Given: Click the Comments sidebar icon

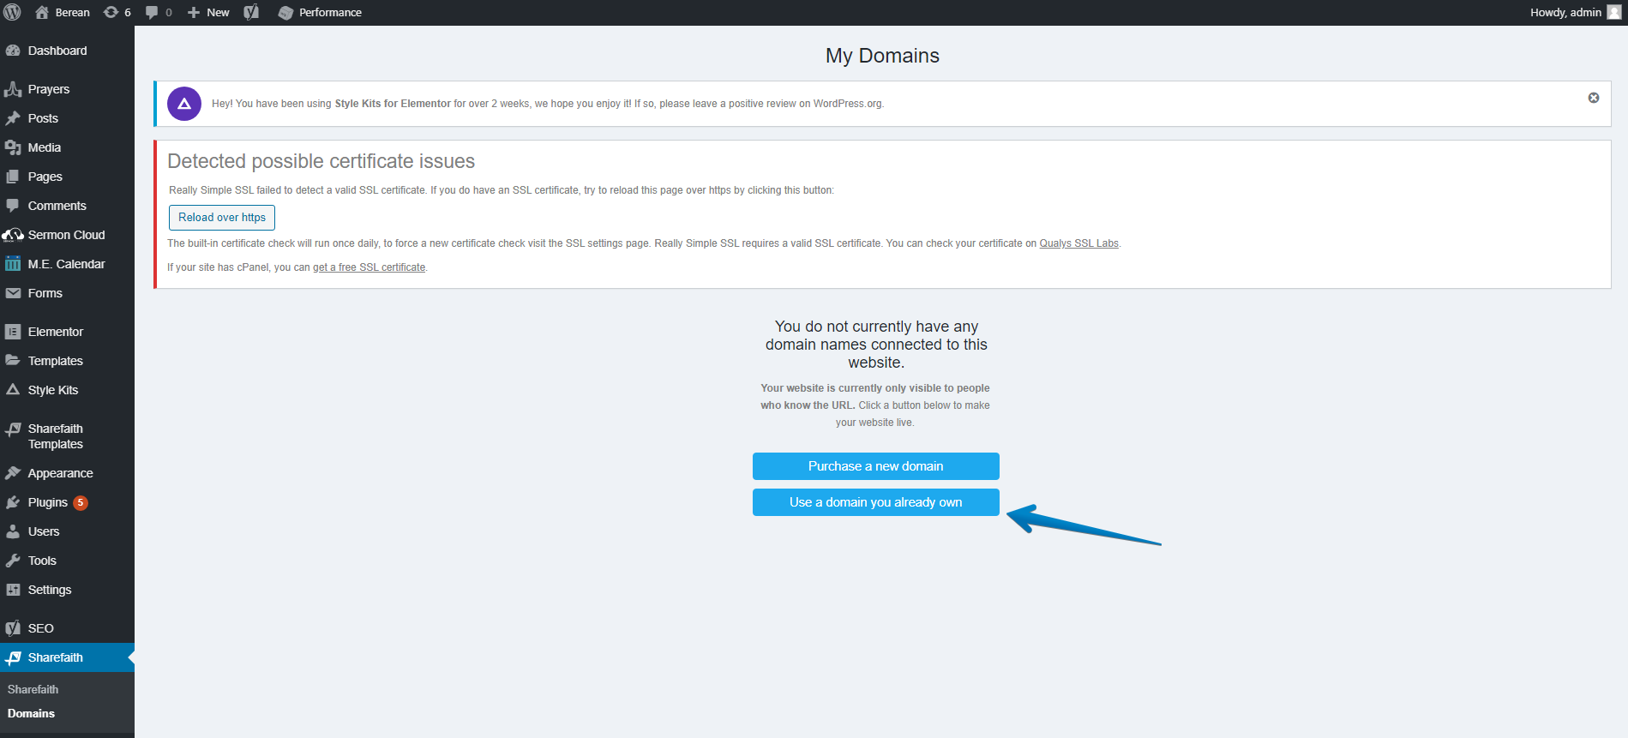Looking at the screenshot, I should pos(13,206).
